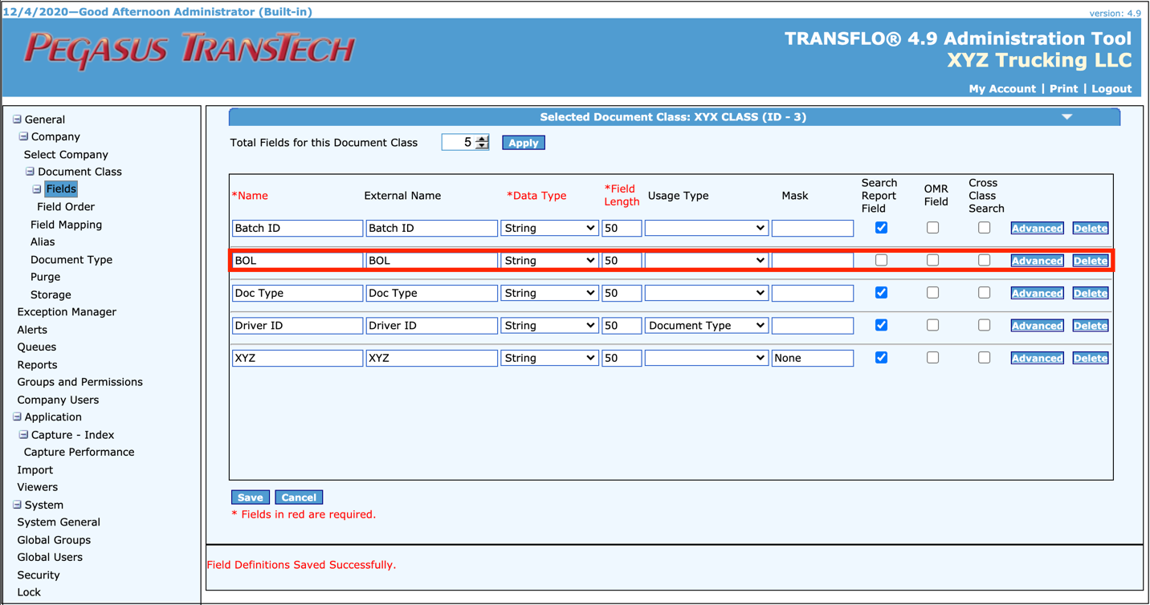Screen dimensions: 1150x605
Task: Save the field definitions
Action: tap(250, 497)
